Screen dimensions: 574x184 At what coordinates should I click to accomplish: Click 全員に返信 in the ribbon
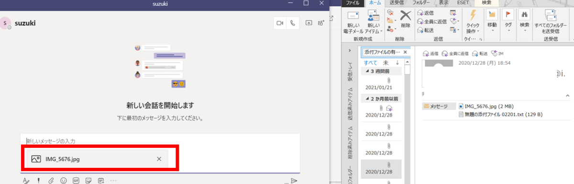[x=432, y=21]
